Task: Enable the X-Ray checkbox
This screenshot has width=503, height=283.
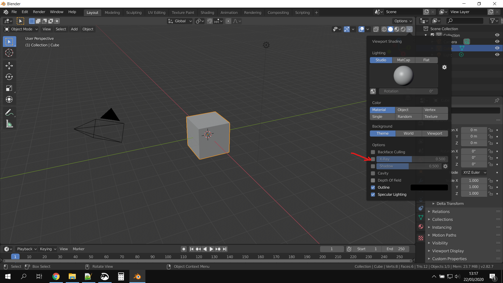Action: coord(373,159)
